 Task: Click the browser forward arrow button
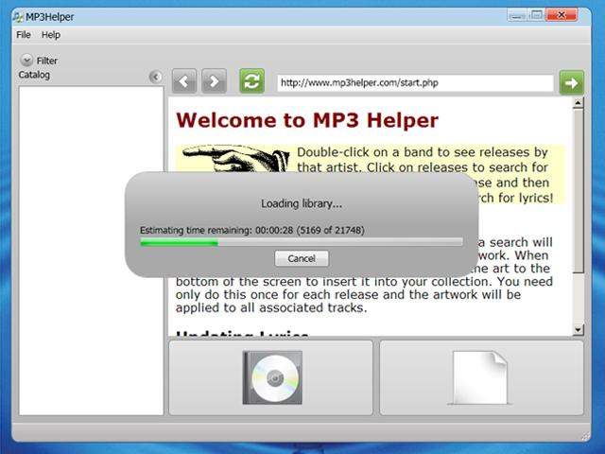pos(215,81)
